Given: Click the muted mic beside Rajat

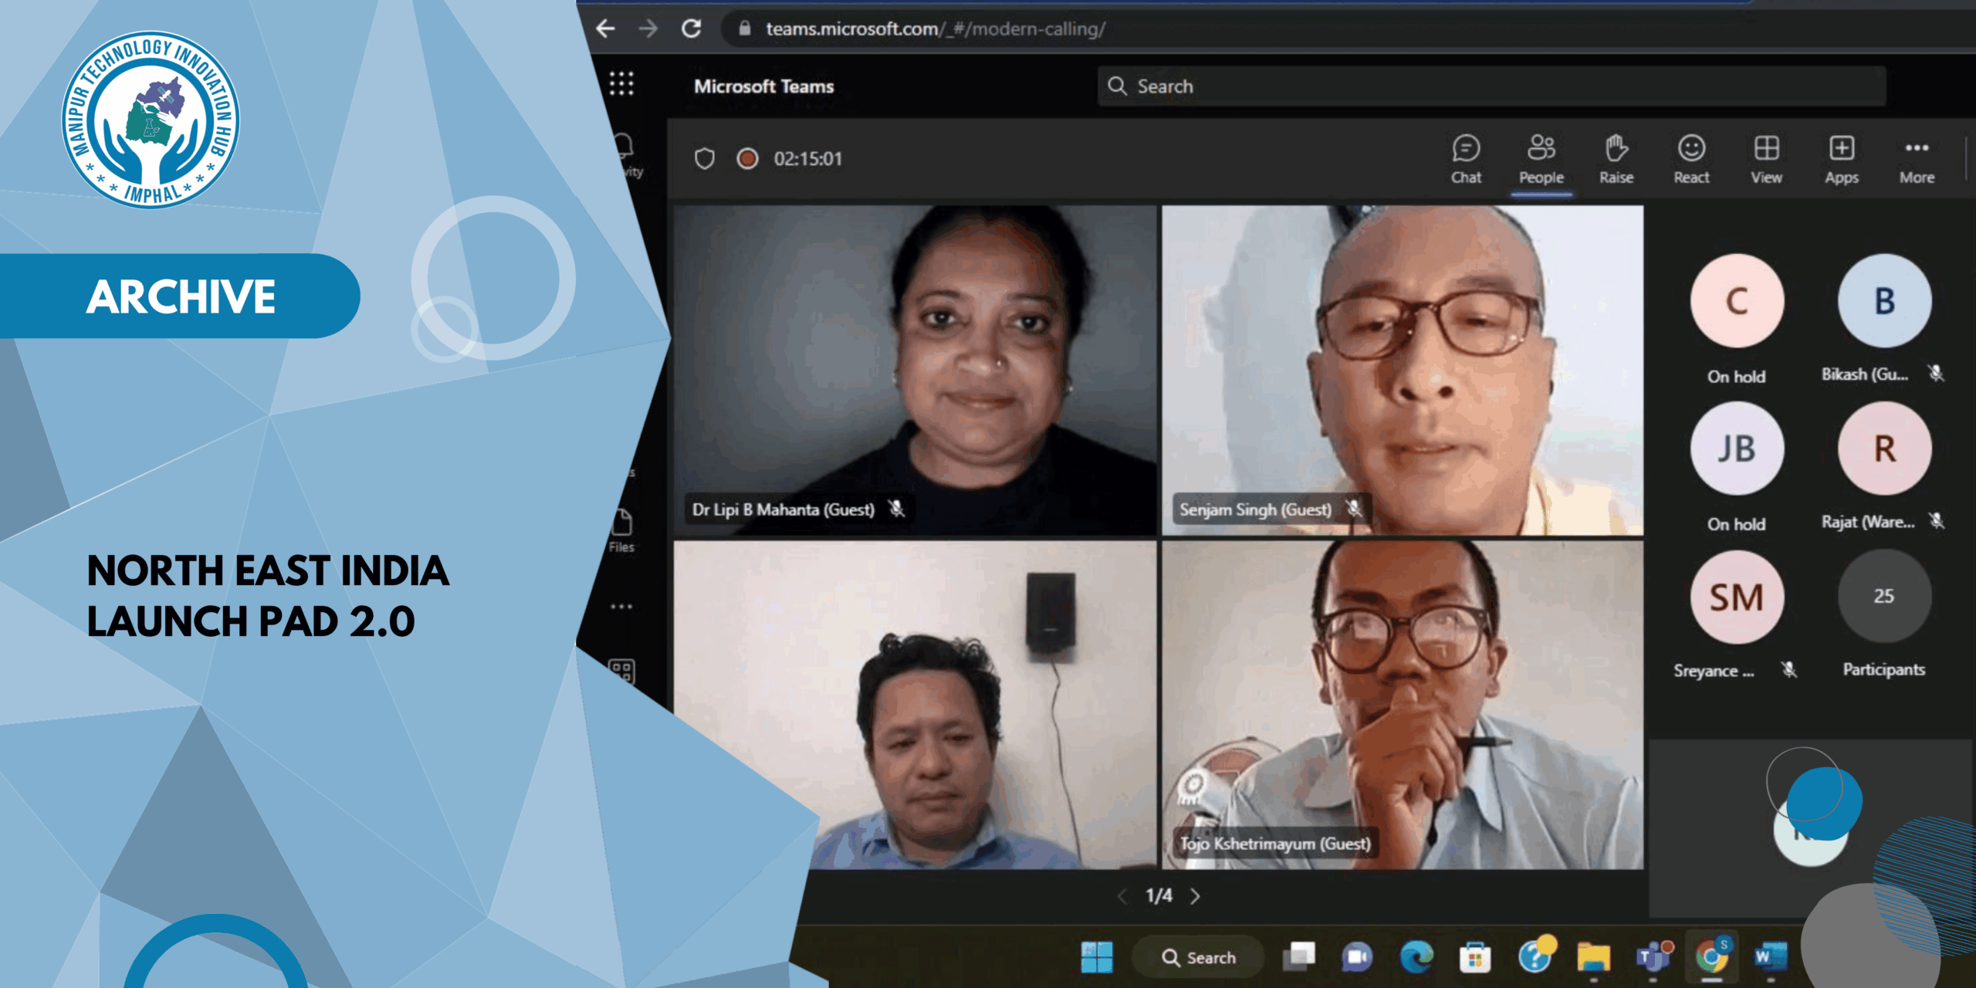Looking at the screenshot, I should [1937, 521].
